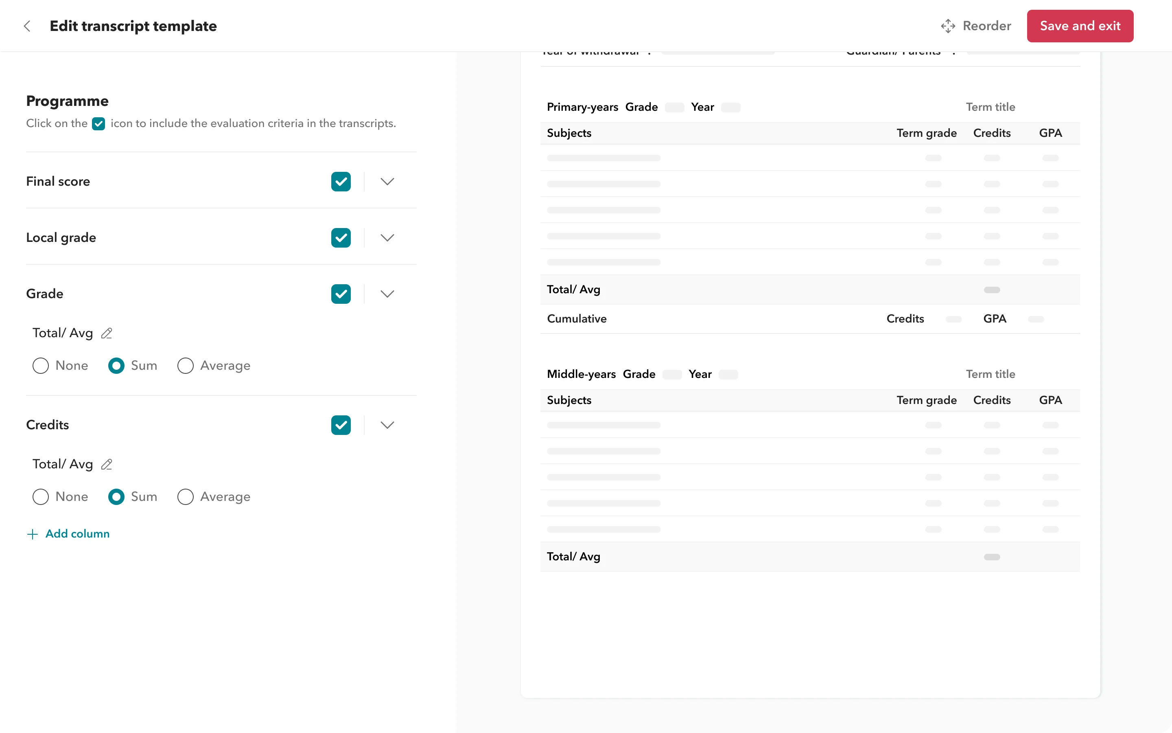Click the checkbox icon in the Programme description
Image resolution: width=1172 pixels, height=733 pixels.
(x=98, y=124)
